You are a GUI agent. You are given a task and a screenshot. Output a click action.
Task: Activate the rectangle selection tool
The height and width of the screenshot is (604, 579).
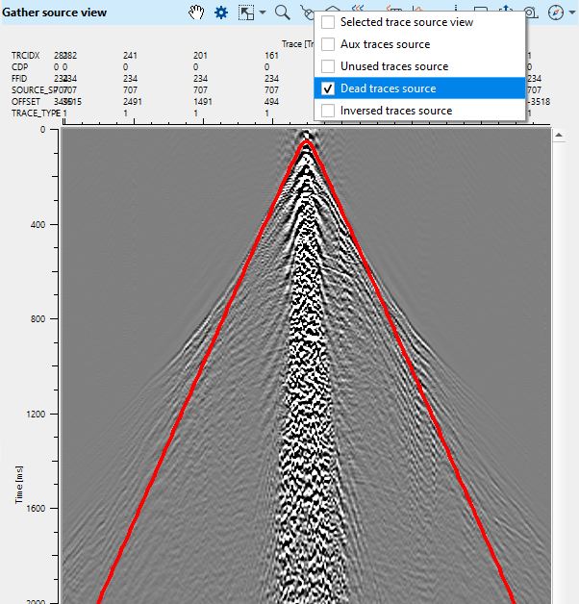point(246,13)
